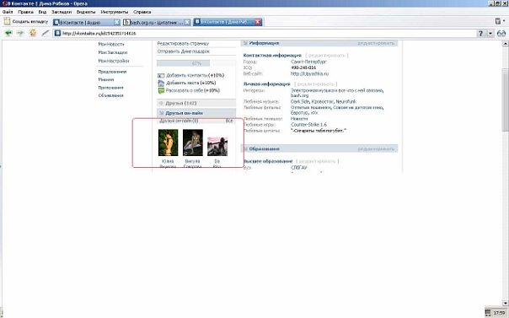The image size is (509, 318).
Task: Click Все in the online friends block
Action: tap(229, 121)
